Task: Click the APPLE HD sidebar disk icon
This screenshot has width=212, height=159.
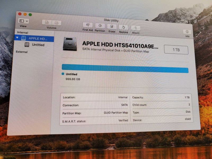Action: pyautogui.click(x=23, y=38)
